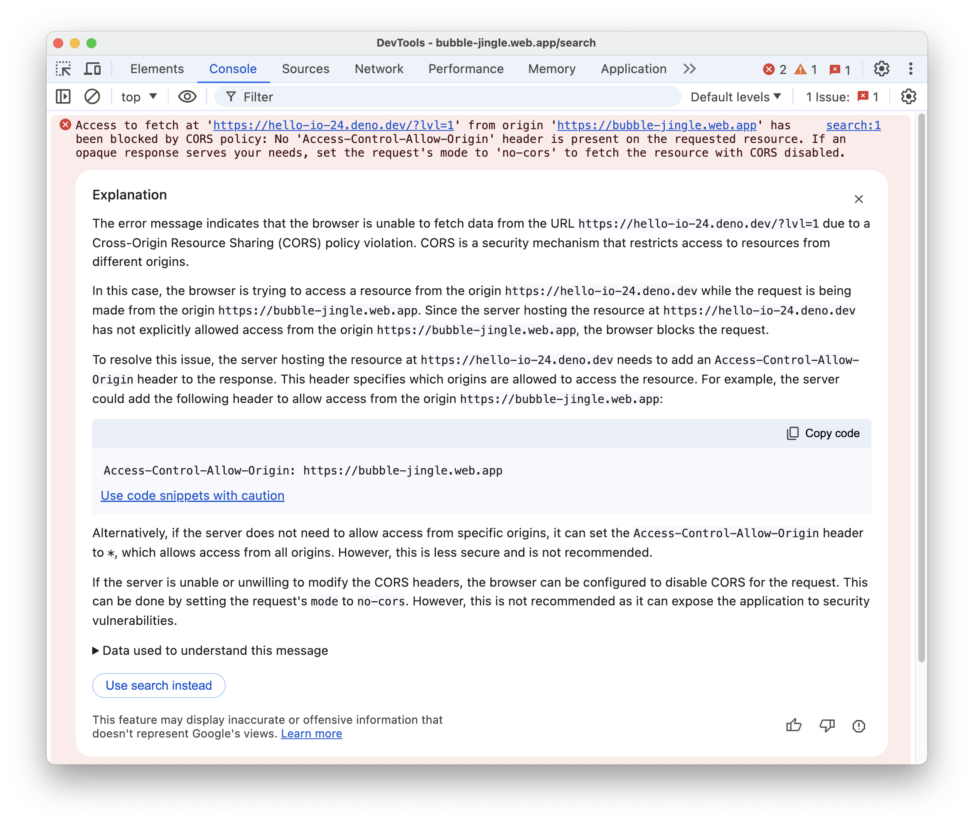
Task: Click the Elements tab in DevTools
Action: tap(157, 68)
